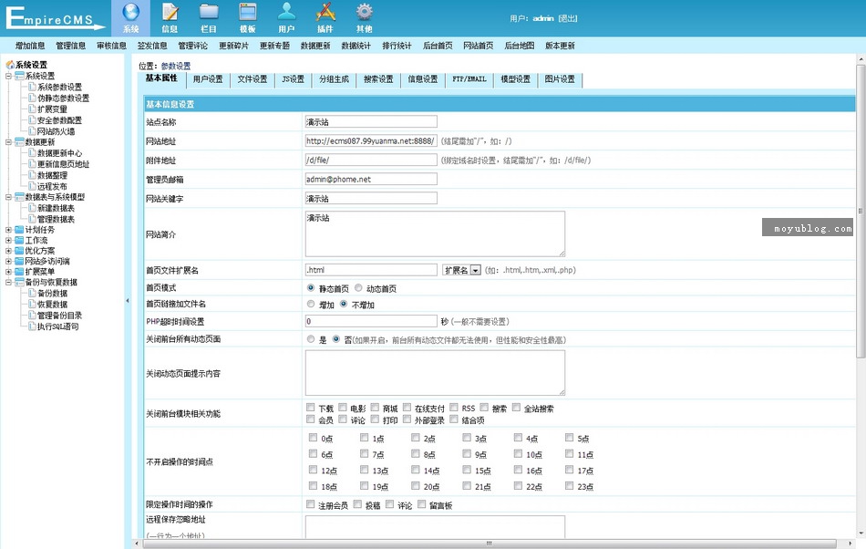The width and height of the screenshot is (866, 549).
Task: Select the 动态首页 radio button
Action: [358, 288]
